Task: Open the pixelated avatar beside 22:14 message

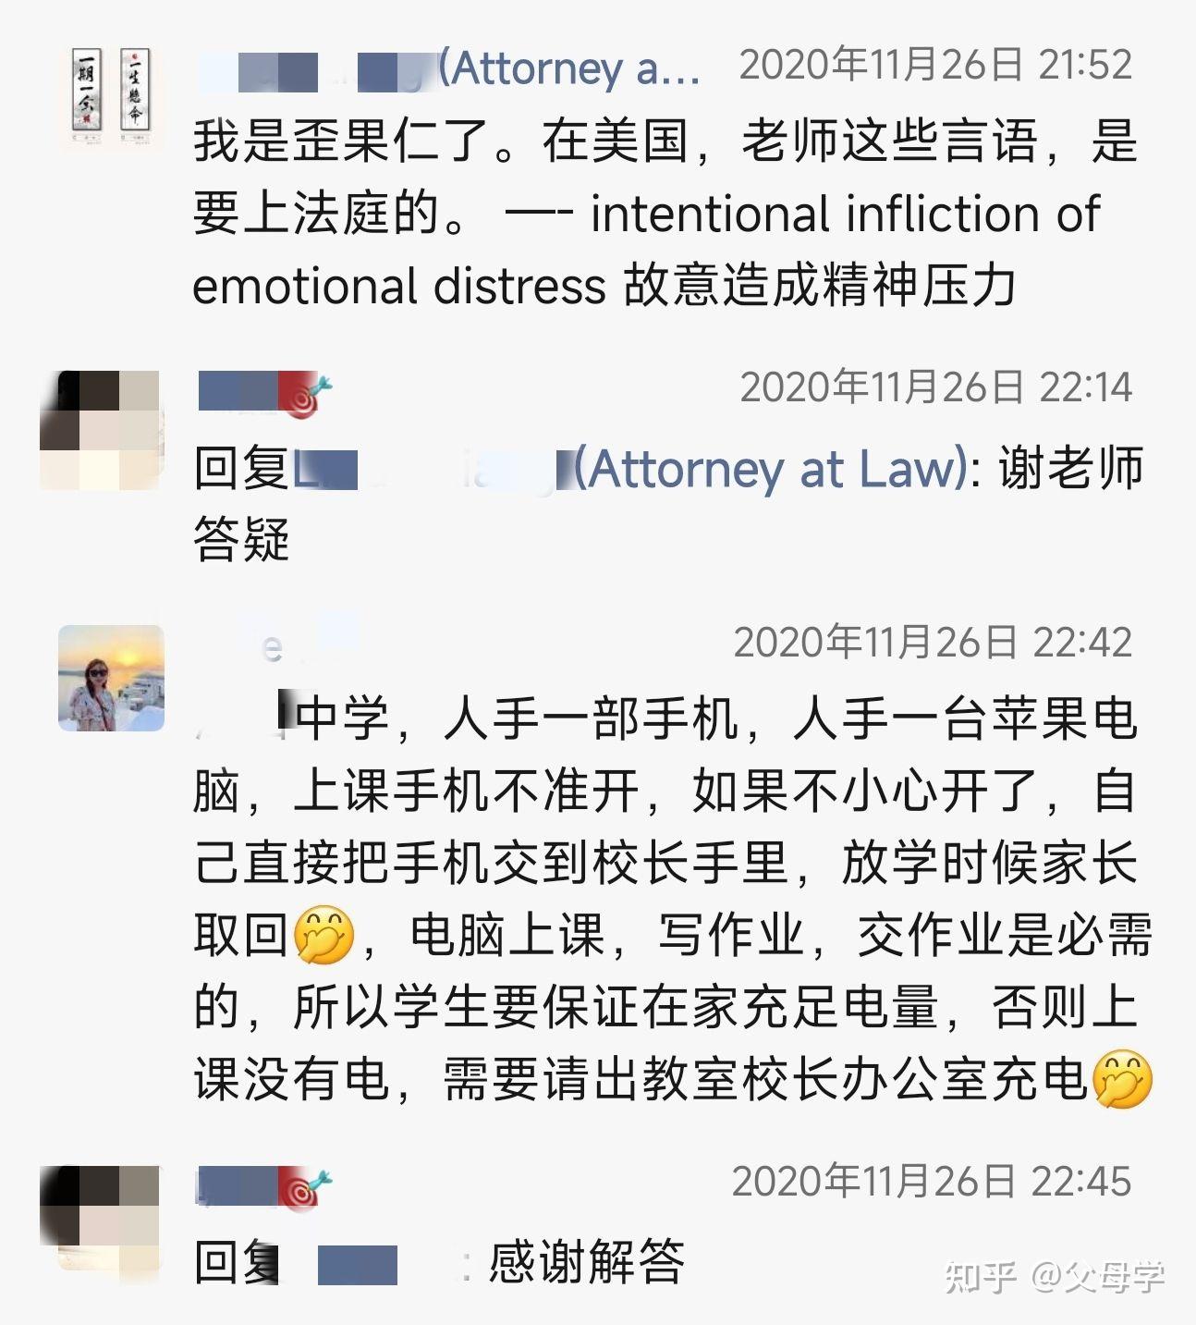Action: pyautogui.click(x=100, y=430)
